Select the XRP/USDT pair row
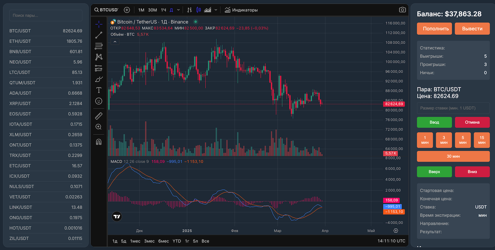This screenshot has height=250, width=495. point(46,103)
